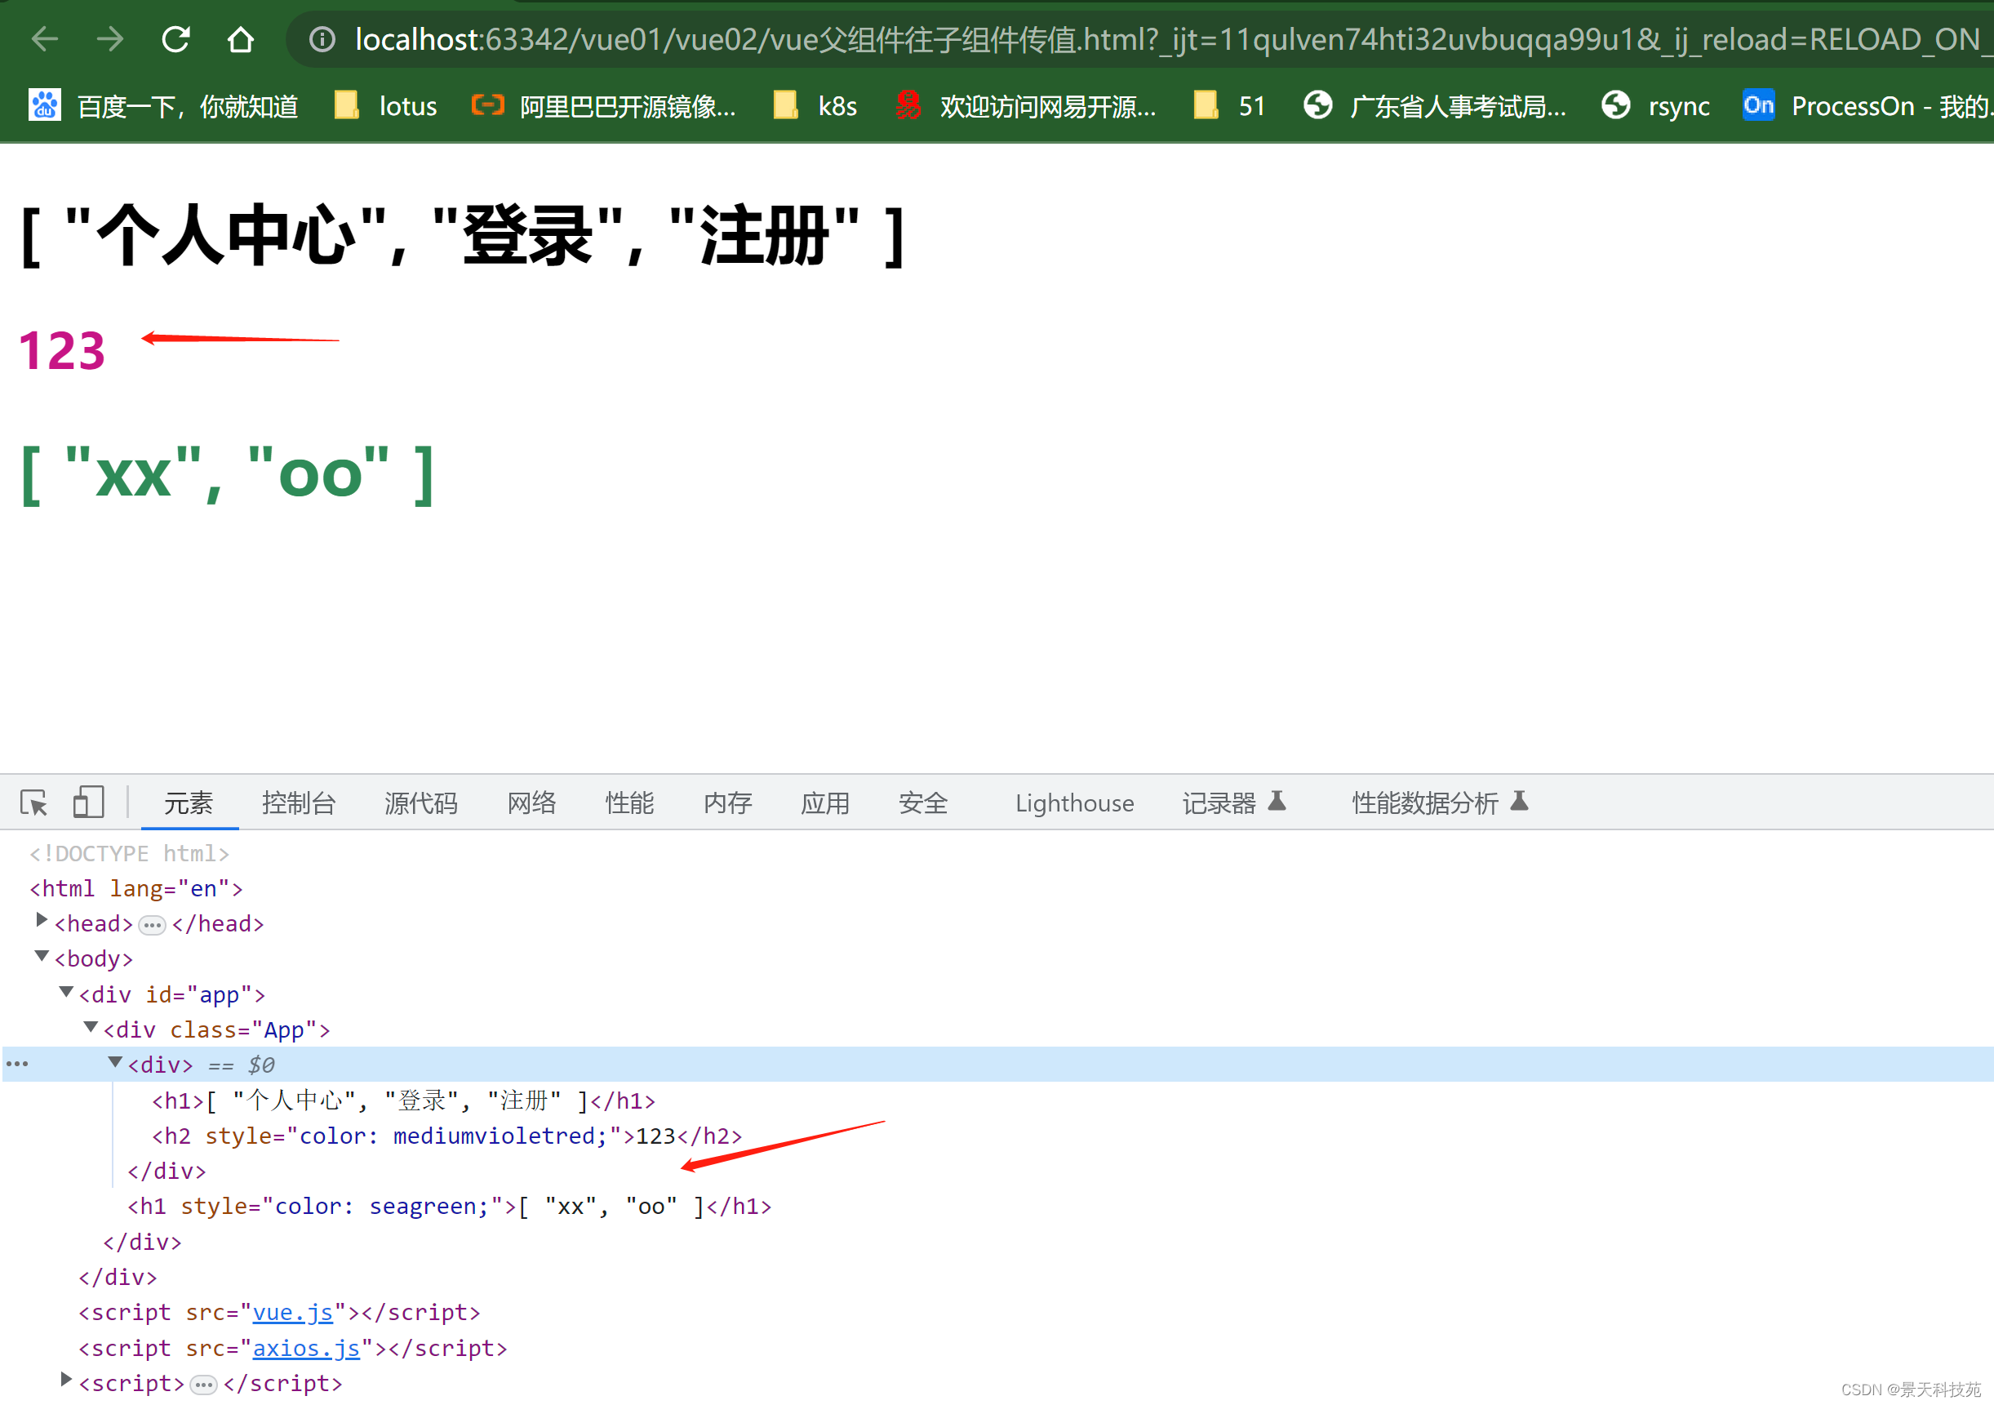Click the purple 123 text on page
Screen dimensions: 1994x1405
[62, 351]
